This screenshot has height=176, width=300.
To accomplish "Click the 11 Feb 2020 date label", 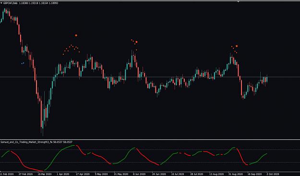I will point(7,174).
